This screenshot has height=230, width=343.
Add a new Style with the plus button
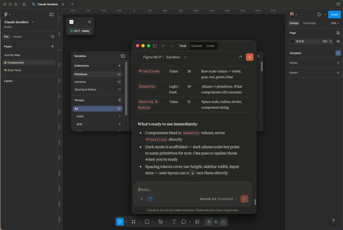coord(338,63)
